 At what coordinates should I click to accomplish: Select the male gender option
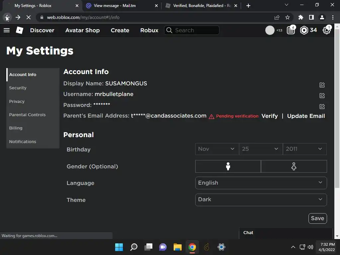[x=228, y=166]
